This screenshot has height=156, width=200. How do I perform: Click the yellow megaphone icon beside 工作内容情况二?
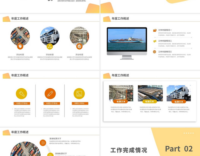155,41
